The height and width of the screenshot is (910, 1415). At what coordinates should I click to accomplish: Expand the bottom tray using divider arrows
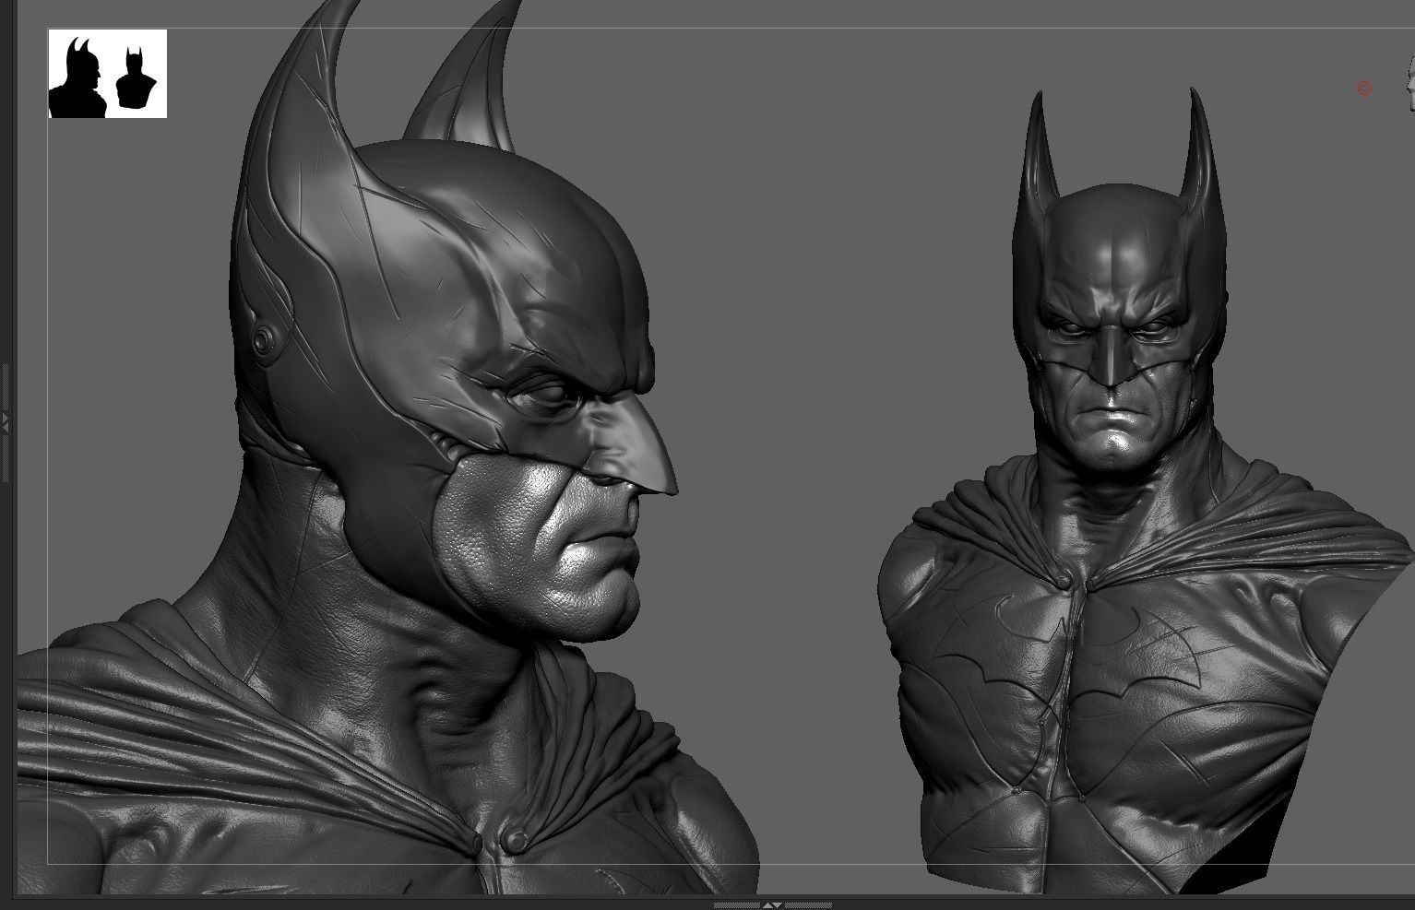773,905
